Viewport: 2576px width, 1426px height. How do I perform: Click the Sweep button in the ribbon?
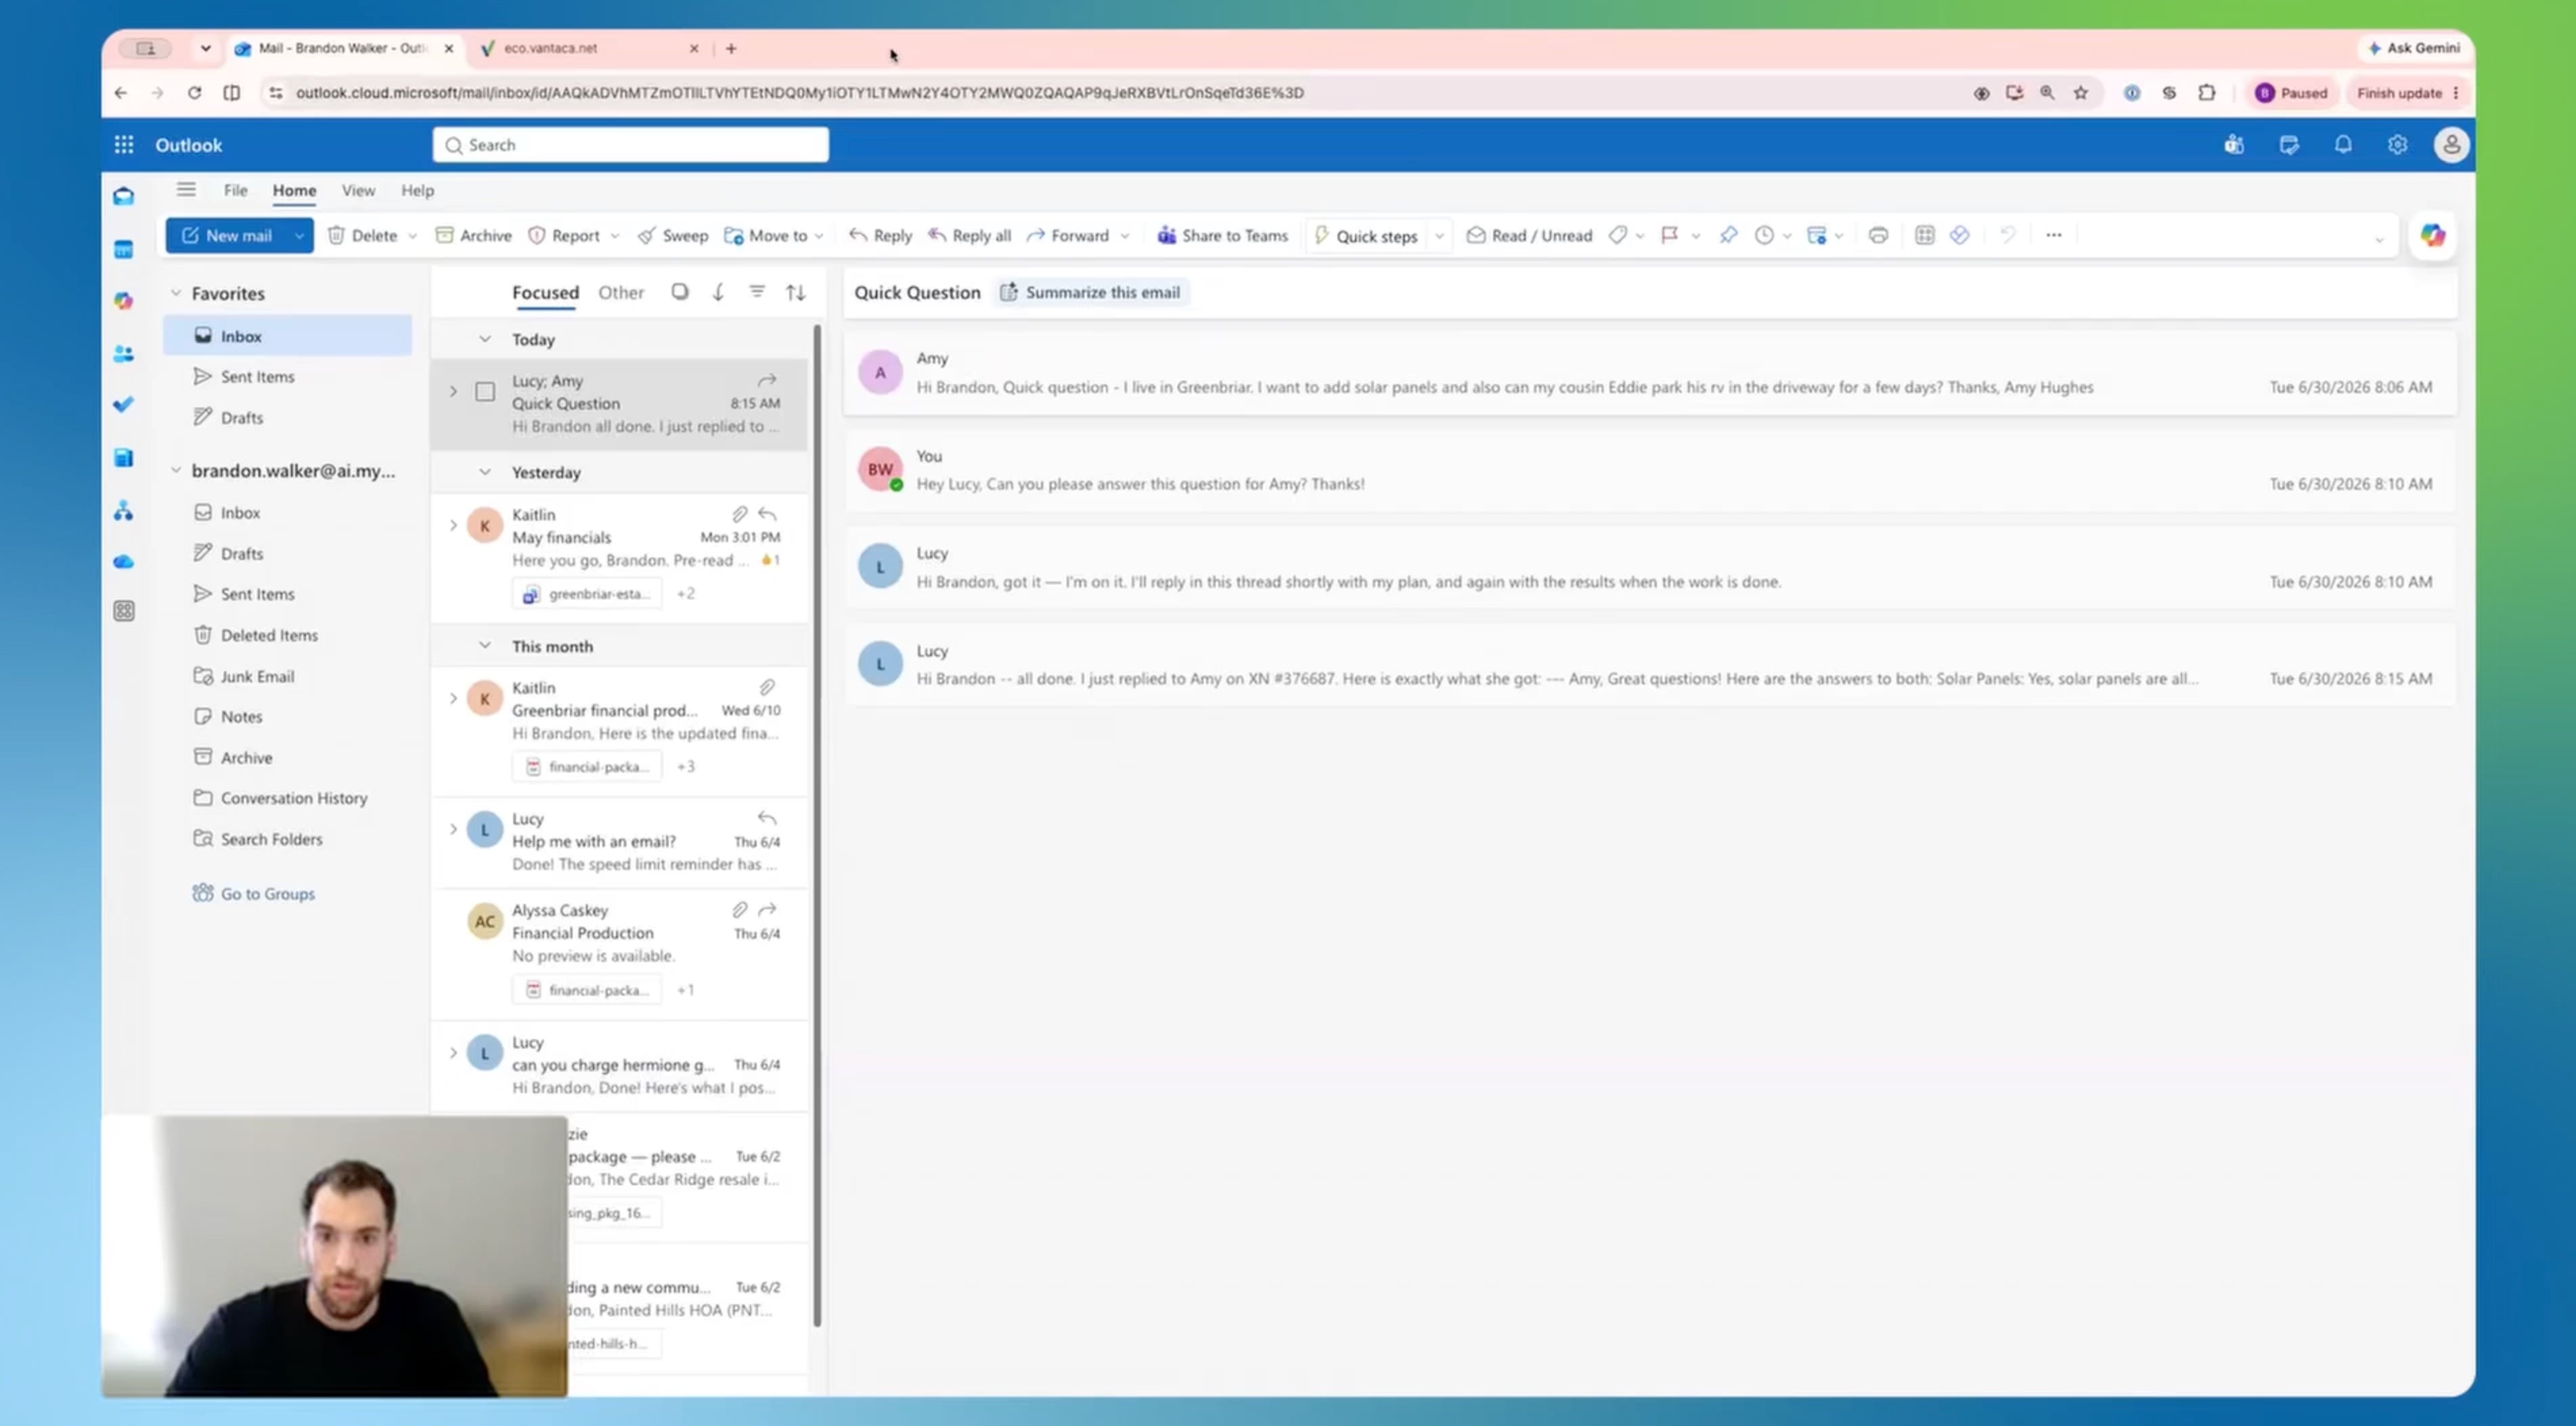[673, 236]
